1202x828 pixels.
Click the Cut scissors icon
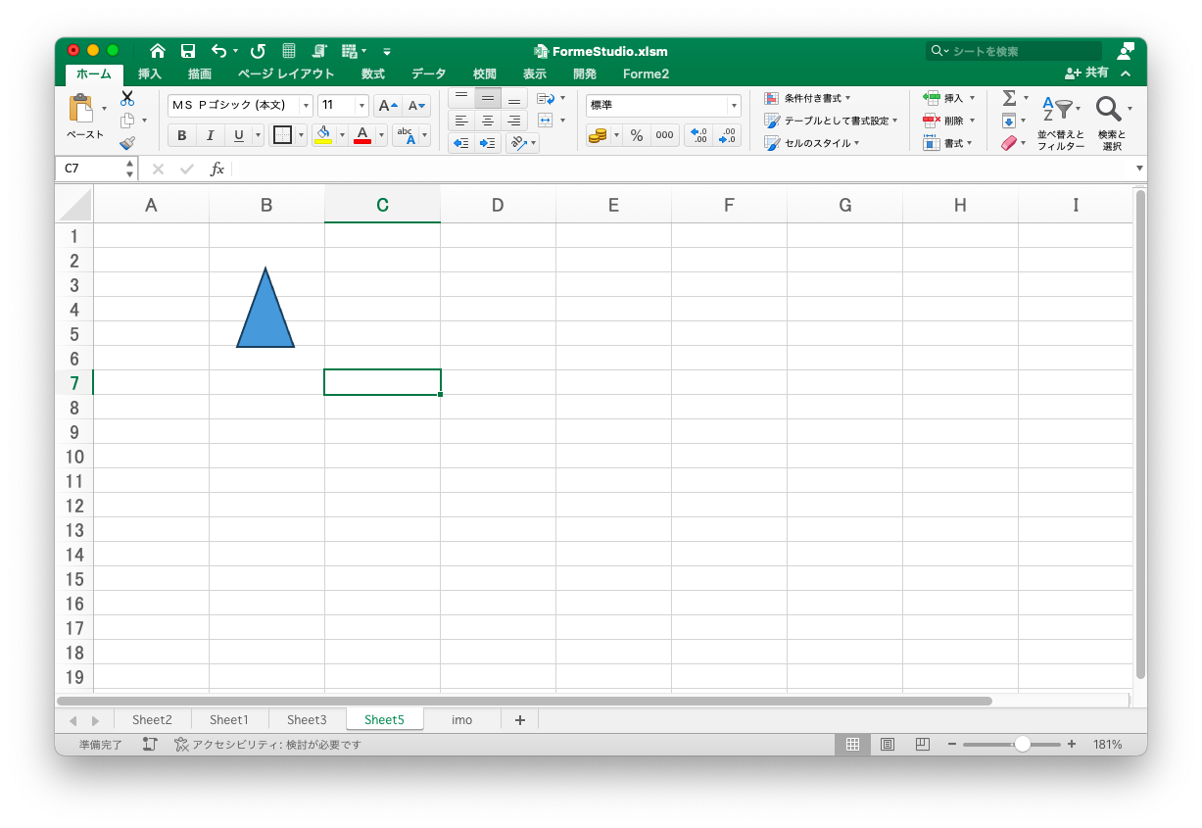coord(127,98)
